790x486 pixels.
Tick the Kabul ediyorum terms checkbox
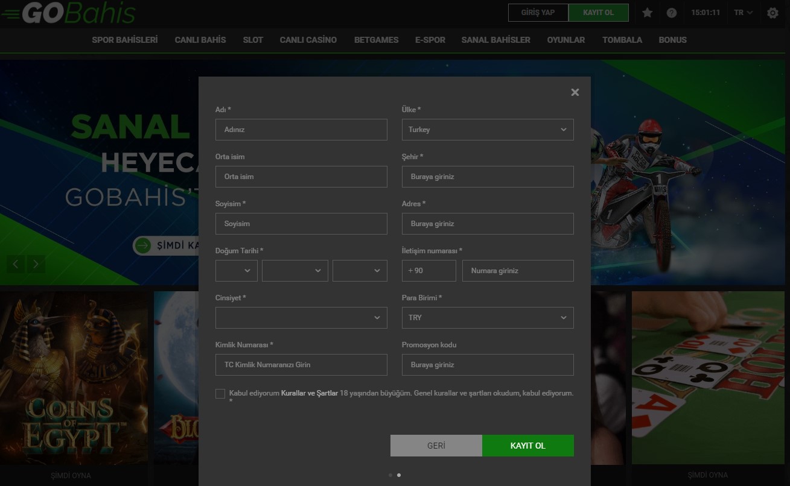pyautogui.click(x=220, y=394)
